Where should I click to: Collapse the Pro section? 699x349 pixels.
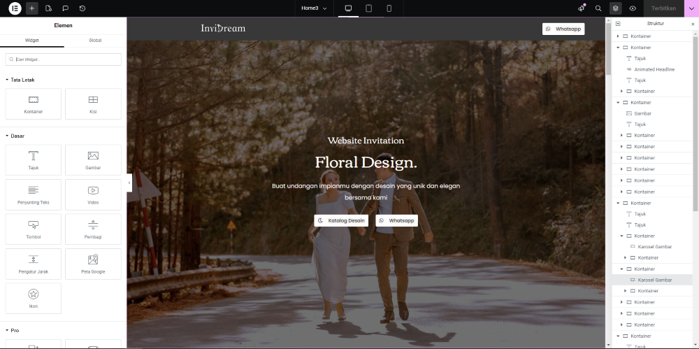13,330
